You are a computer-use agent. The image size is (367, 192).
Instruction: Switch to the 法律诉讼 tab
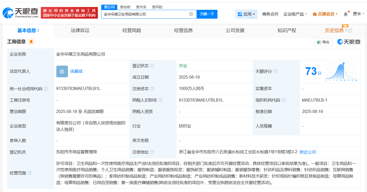tap(80, 30)
